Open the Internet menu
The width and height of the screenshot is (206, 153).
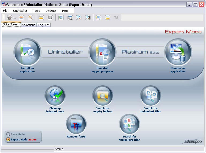coord(51,11)
